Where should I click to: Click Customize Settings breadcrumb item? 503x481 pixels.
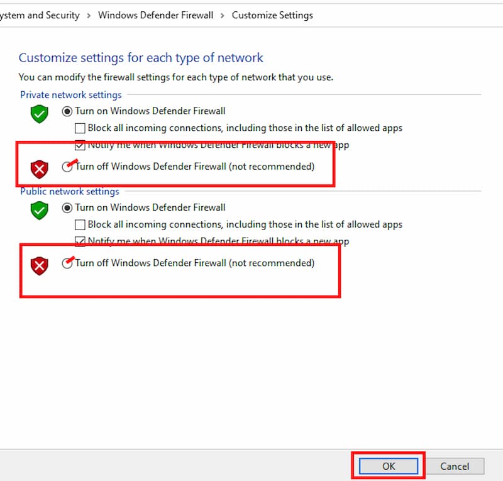click(272, 15)
